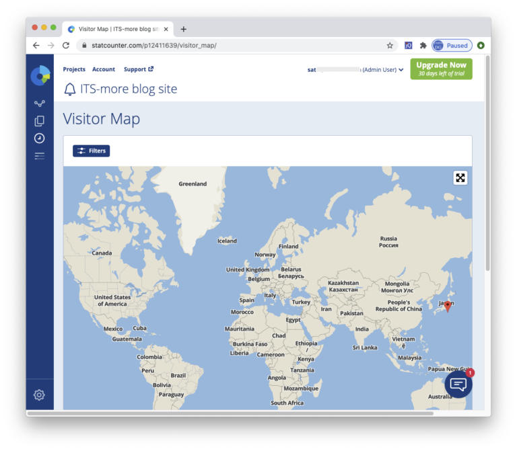Open a new browser tab
The image size is (517, 451).
[x=183, y=29]
